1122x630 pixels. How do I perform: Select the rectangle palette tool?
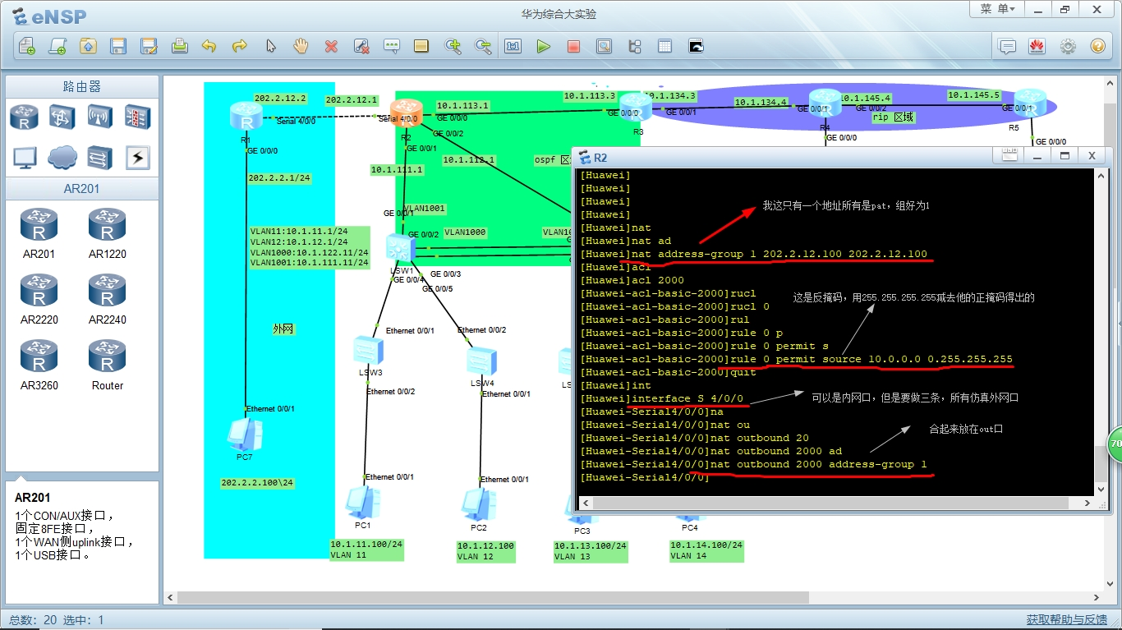422,46
